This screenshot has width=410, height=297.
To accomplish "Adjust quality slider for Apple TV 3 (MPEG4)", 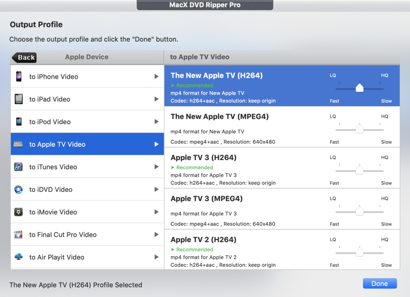I will [360, 211].
